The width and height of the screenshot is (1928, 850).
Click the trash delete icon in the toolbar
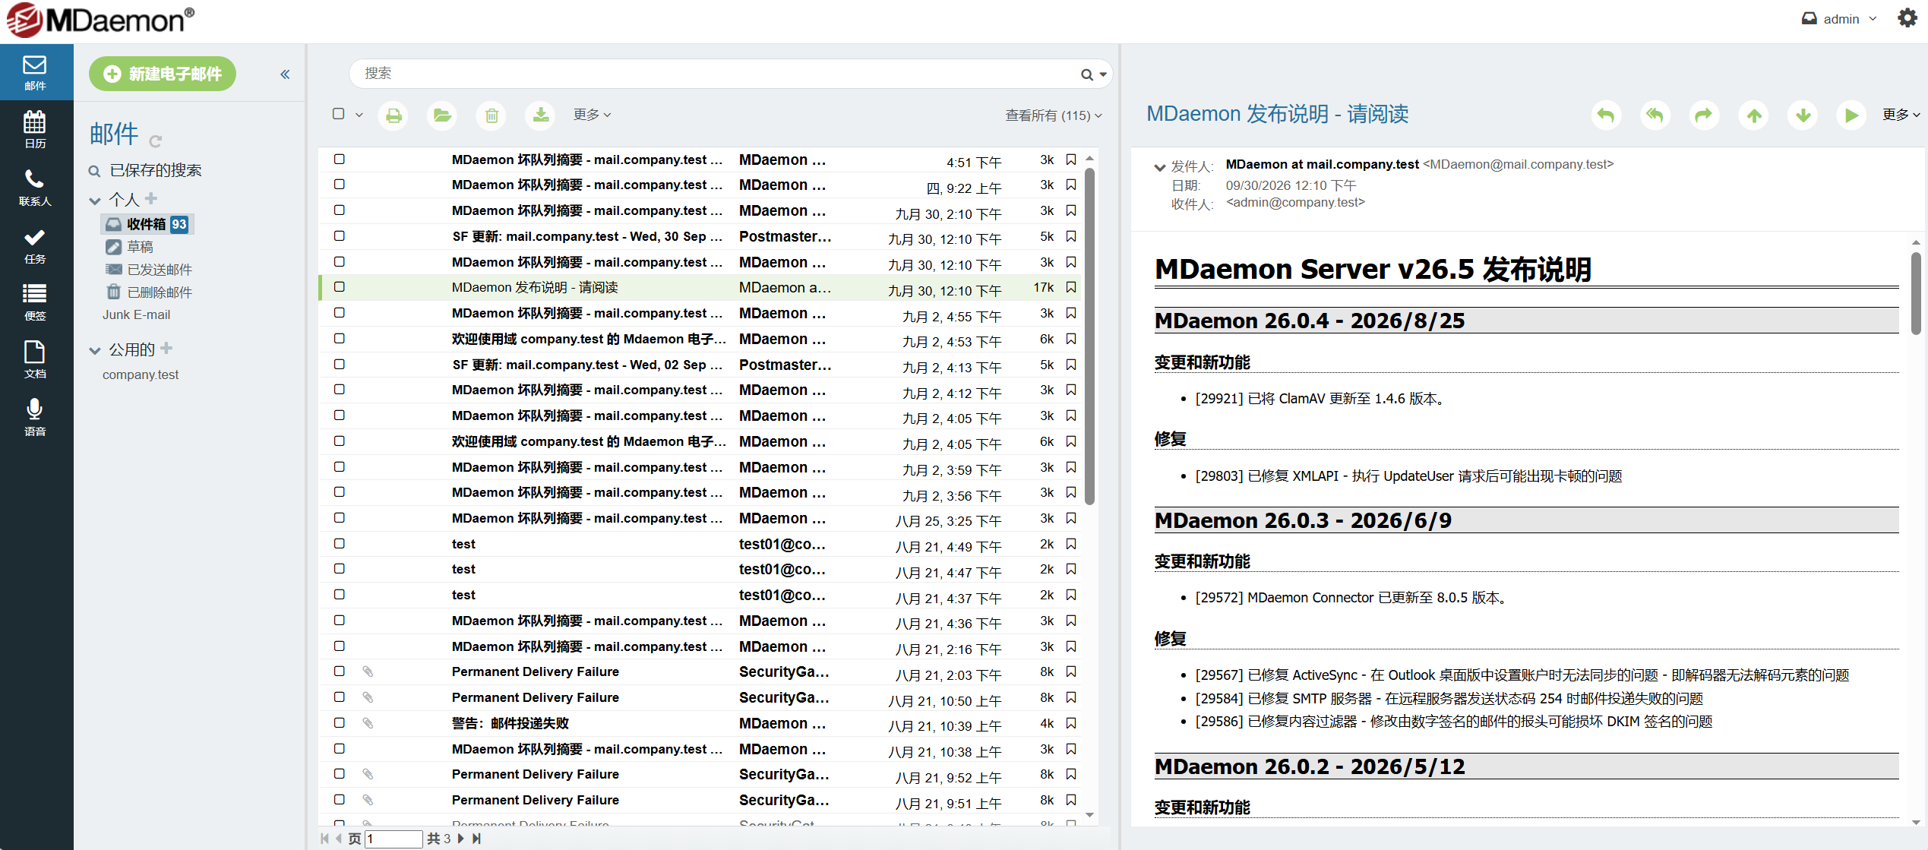[491, 115]
